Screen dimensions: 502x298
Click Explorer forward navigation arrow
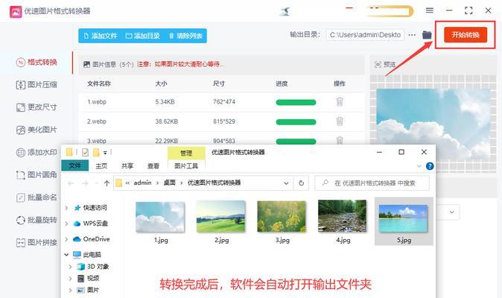[85, 183]
